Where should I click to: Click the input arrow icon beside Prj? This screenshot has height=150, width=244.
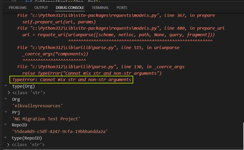(6, 112)
